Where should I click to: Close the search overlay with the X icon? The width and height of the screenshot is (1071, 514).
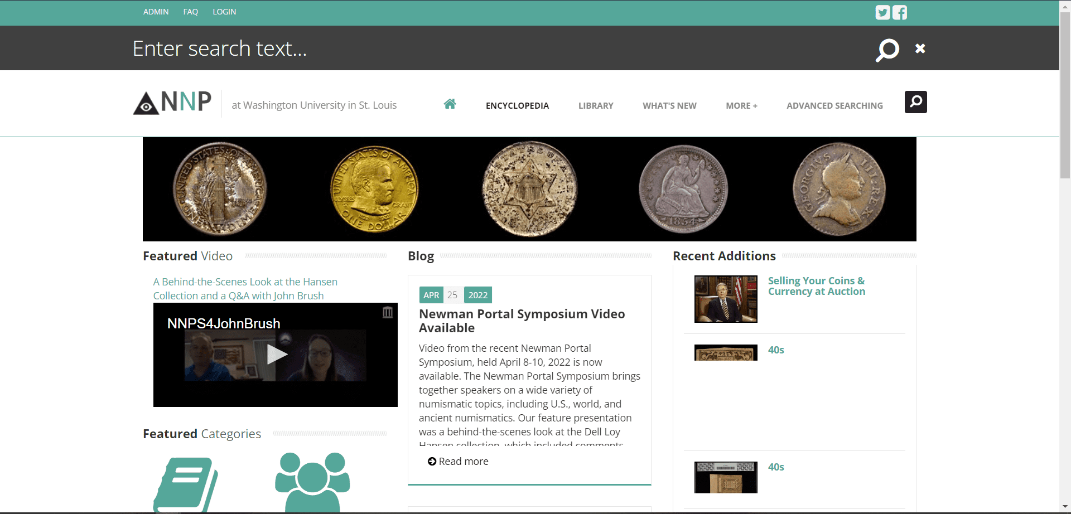(x=920, y=49)
